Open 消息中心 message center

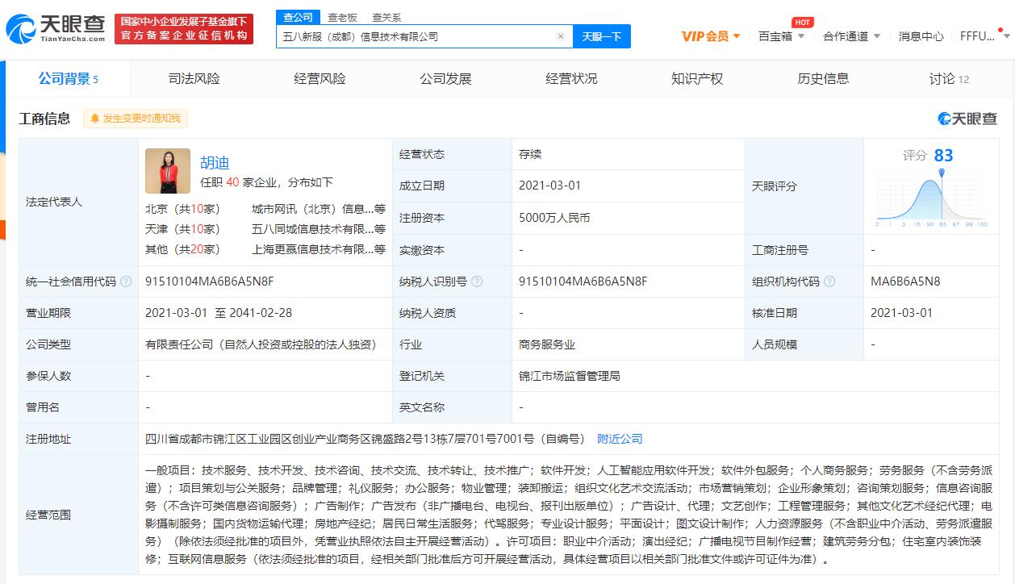click(x=921, y=36)
